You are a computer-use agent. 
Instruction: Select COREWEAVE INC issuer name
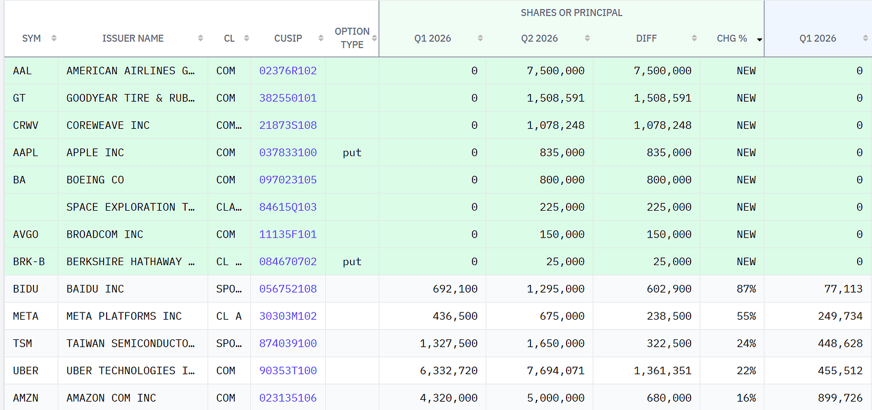(108, 125)
